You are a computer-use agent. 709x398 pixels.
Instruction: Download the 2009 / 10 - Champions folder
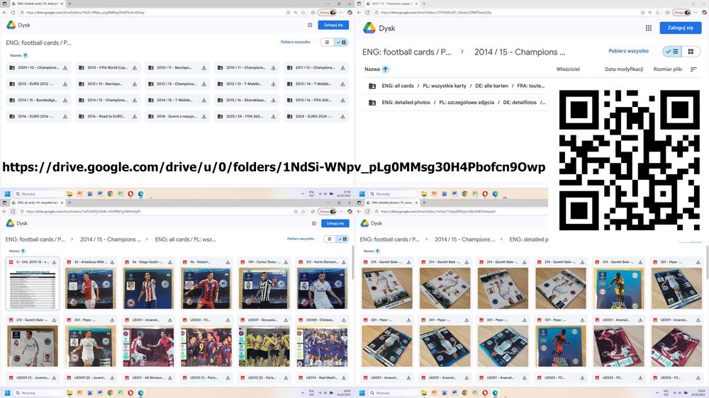65,68
